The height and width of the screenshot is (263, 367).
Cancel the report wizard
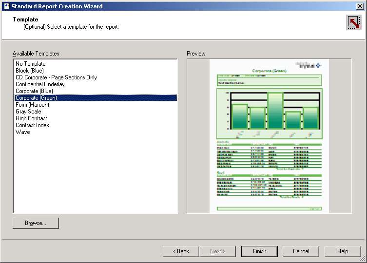[301, 251]
